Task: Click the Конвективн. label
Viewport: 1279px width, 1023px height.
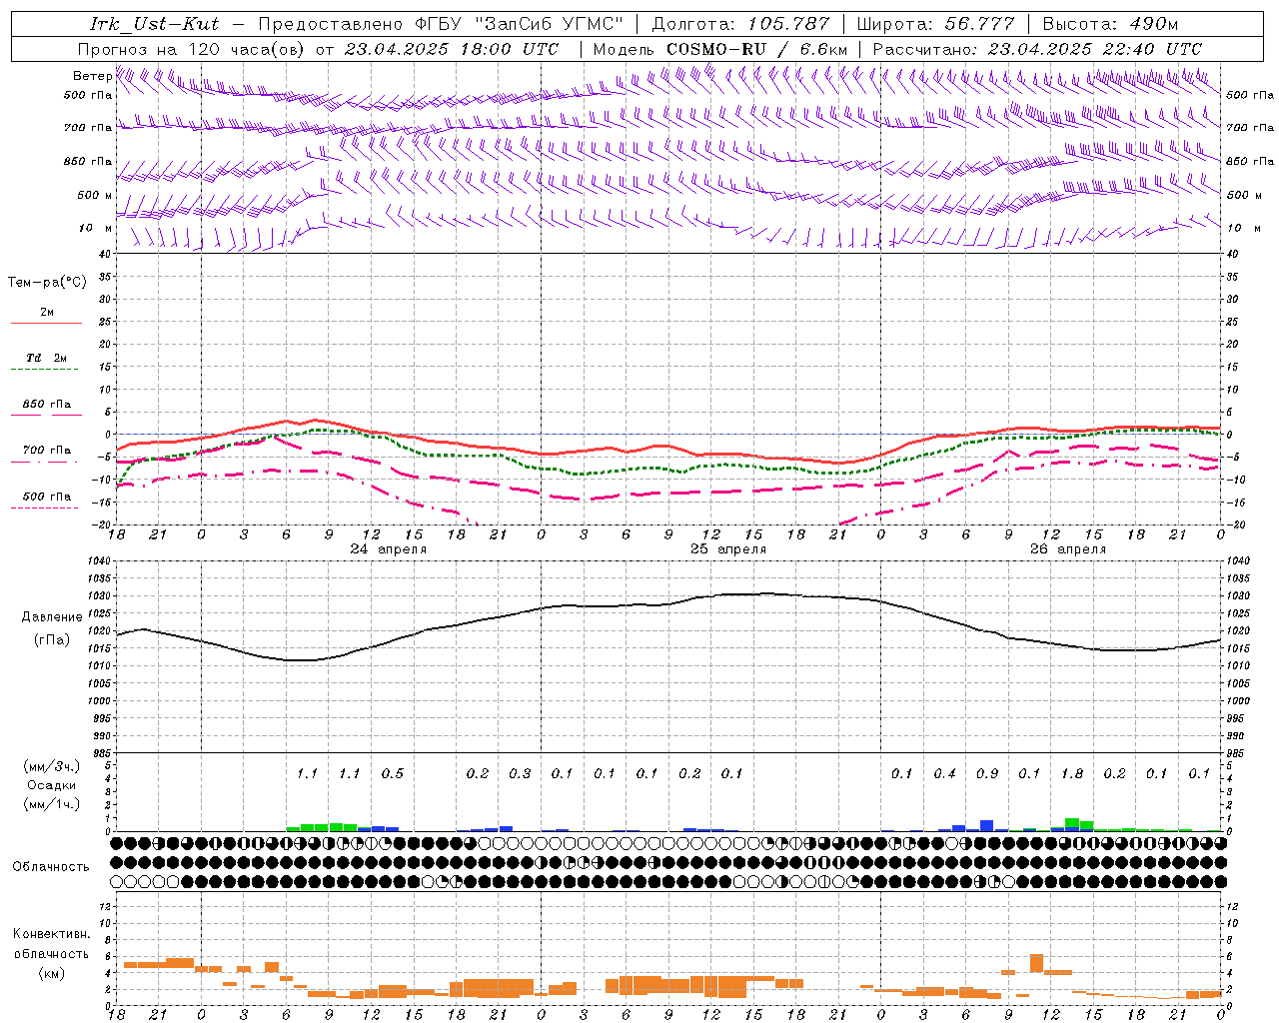Action: 52,934
